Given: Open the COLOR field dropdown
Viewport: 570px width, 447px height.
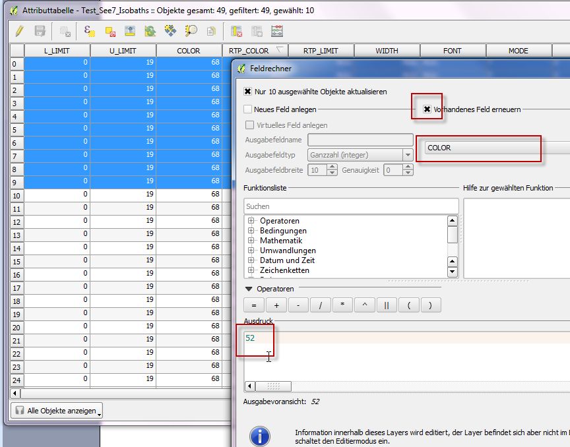Looking at the screenshot, I should (x=495, y=148).
